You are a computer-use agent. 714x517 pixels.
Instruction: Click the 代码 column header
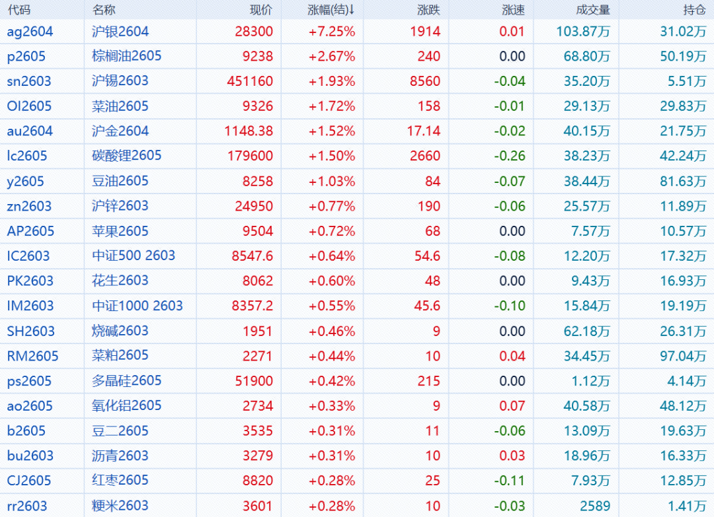point(19,10)
